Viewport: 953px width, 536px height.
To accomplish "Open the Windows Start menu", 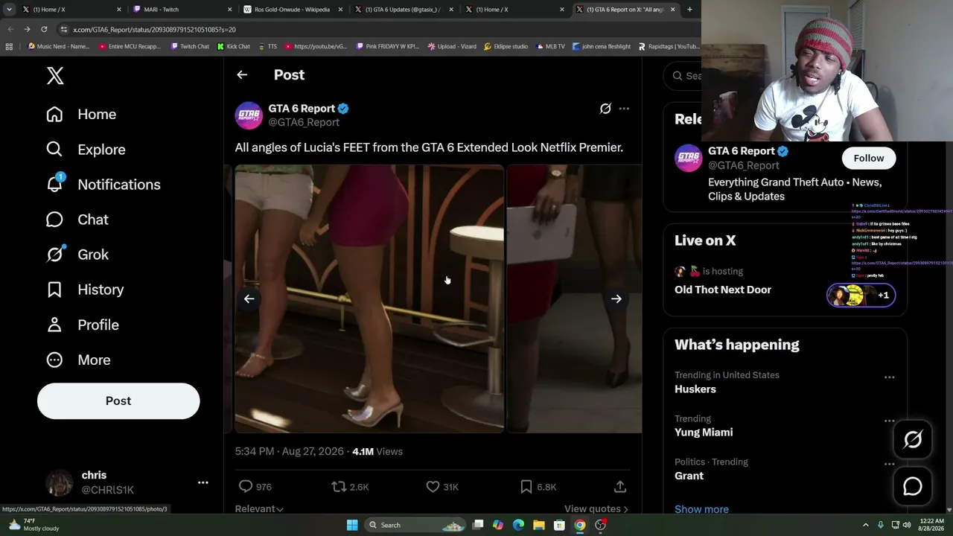I will (352, 525).
